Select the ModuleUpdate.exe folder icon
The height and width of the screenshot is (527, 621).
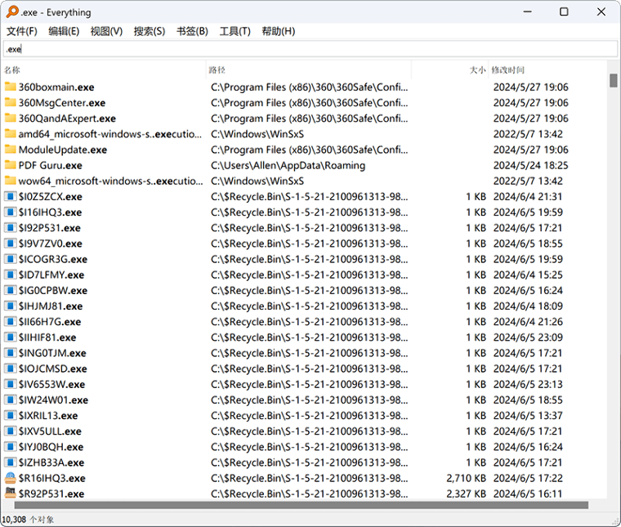coord(11,150)
